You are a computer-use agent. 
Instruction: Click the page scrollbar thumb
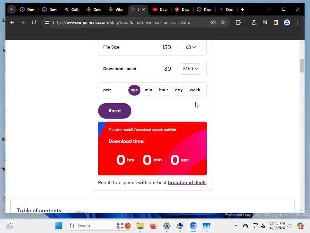(x=302, y=66)
